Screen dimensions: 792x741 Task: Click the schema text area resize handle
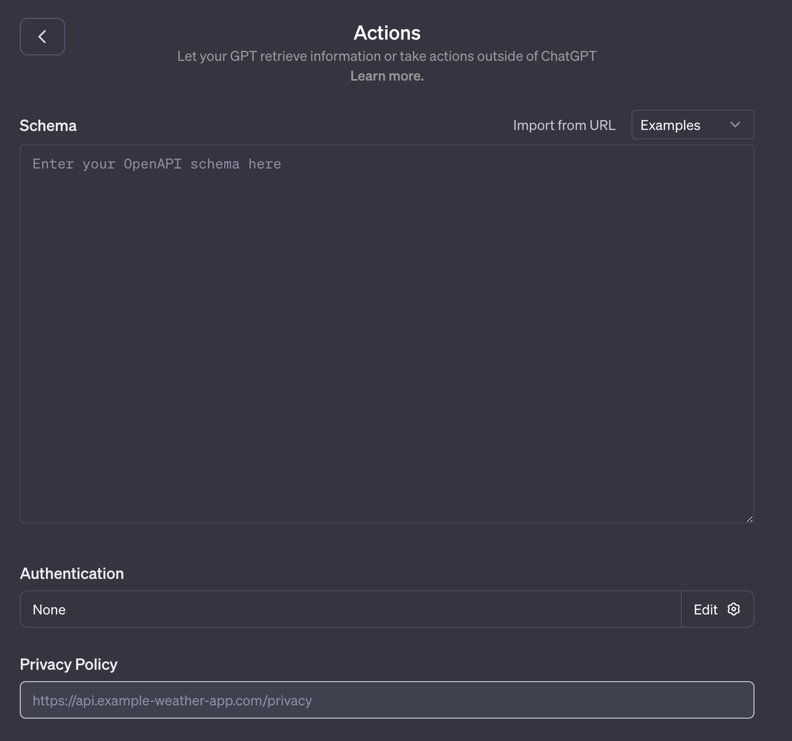point(749,519)
